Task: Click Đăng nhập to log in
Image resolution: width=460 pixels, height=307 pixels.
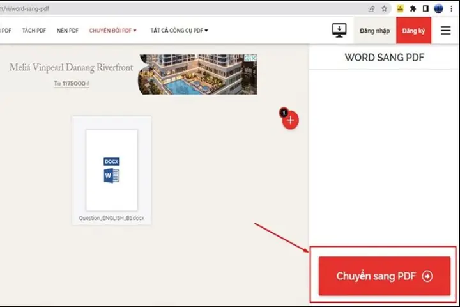Action: pyautogui.click(x=374, y=31)
